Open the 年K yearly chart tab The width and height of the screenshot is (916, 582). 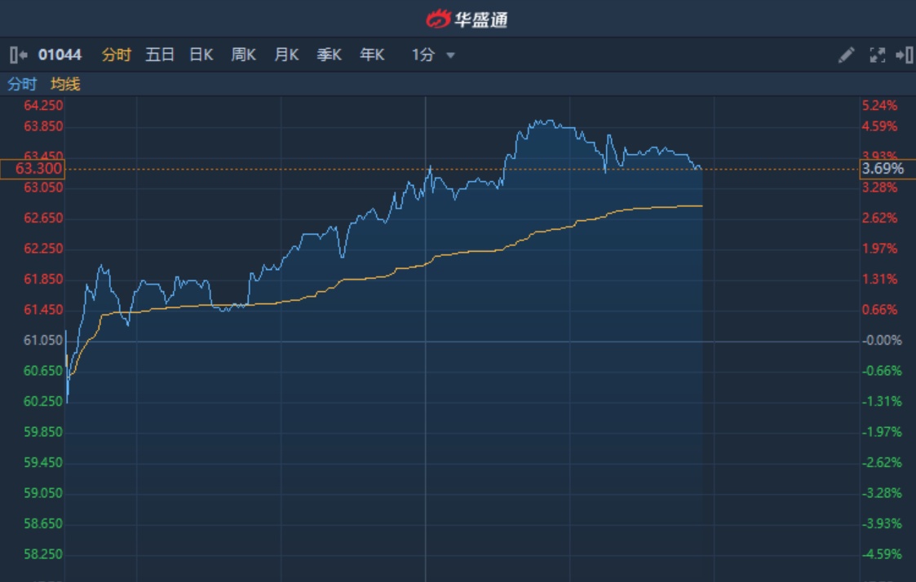coord(372,55)
